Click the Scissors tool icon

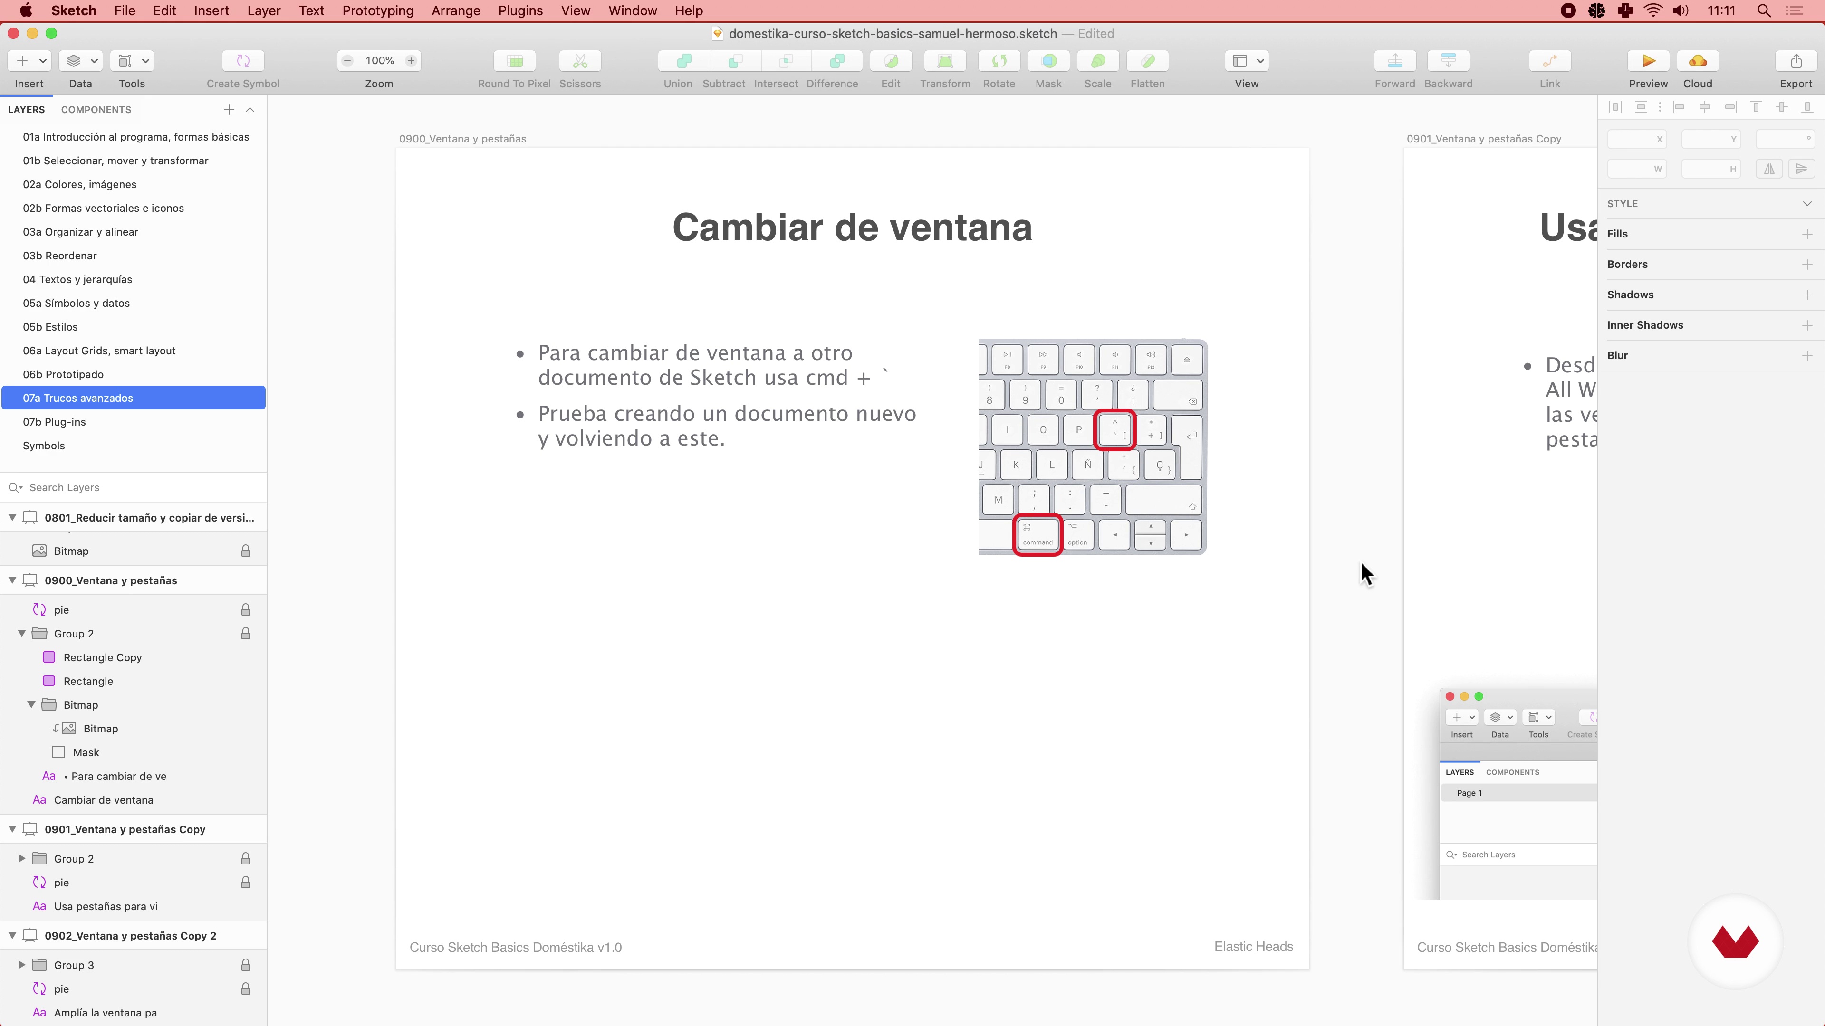(579, 61)
